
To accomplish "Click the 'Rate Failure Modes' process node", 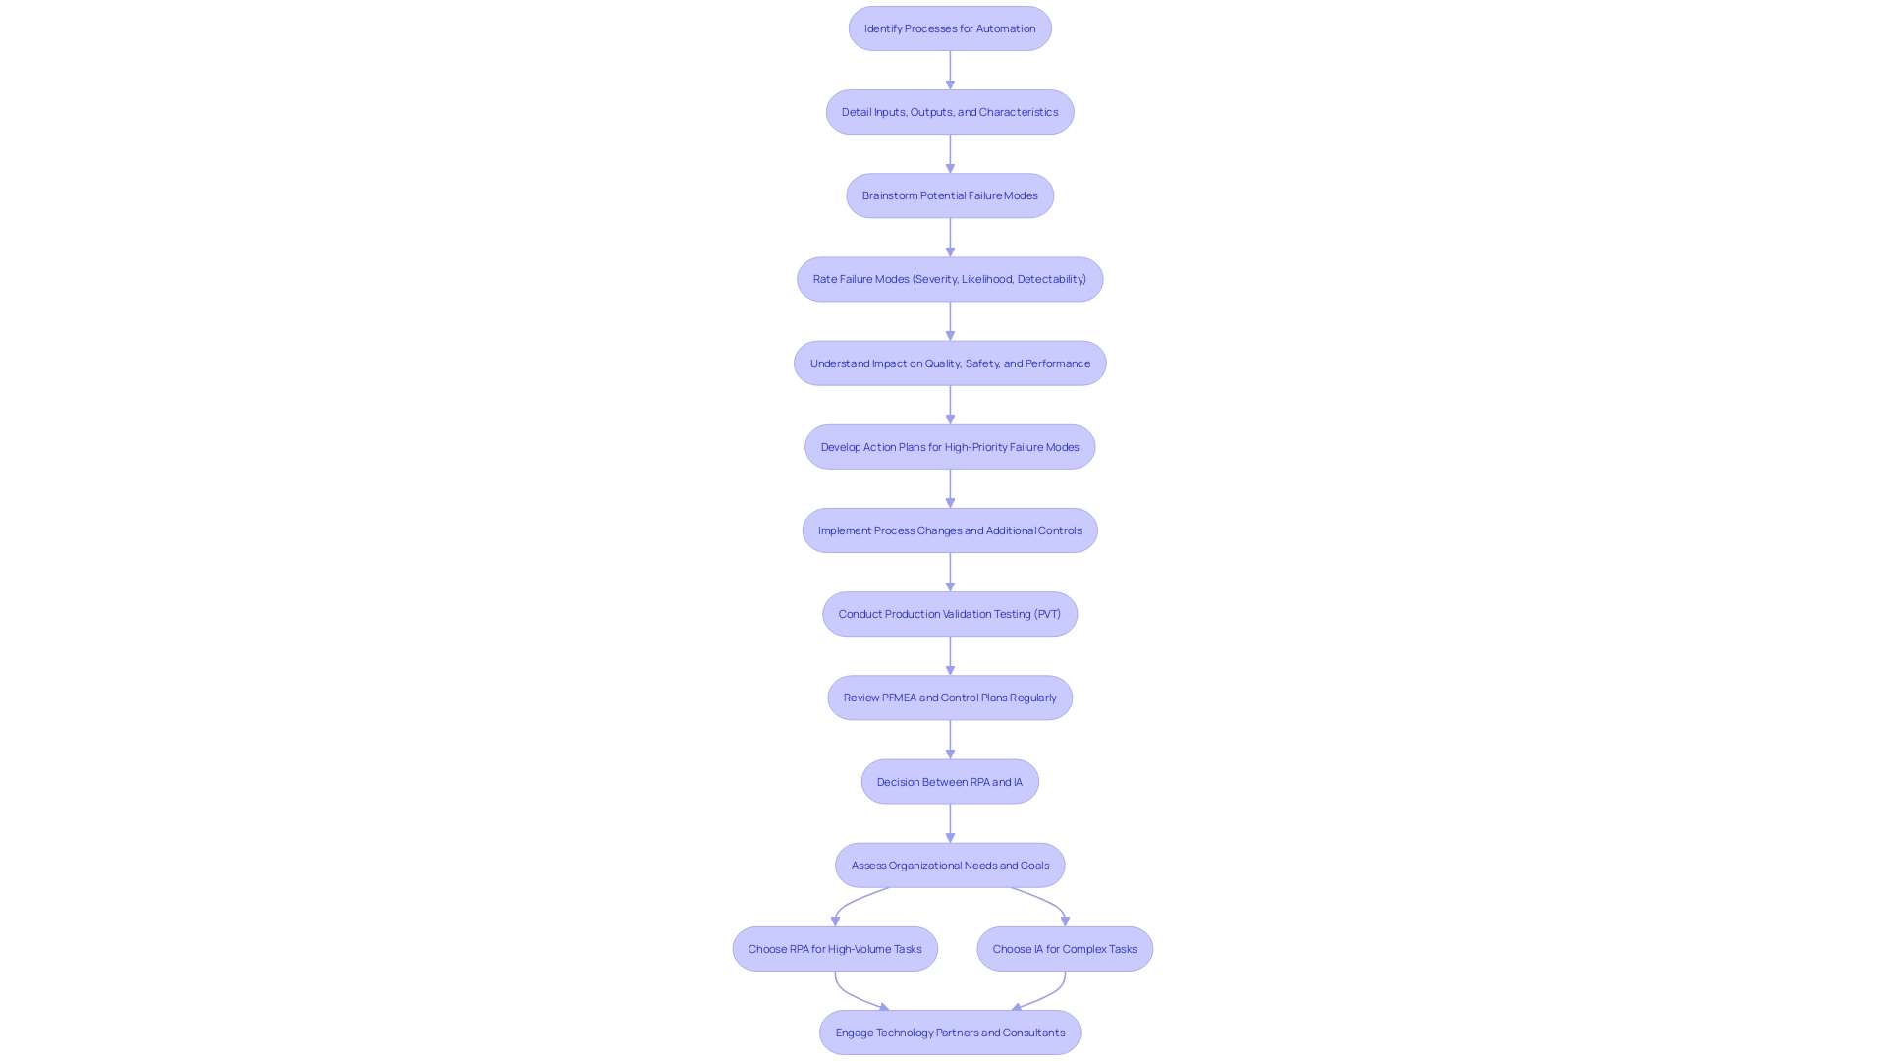I will (x=950, y=279).
